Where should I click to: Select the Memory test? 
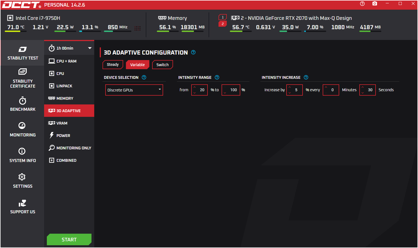tap(69, 98)
